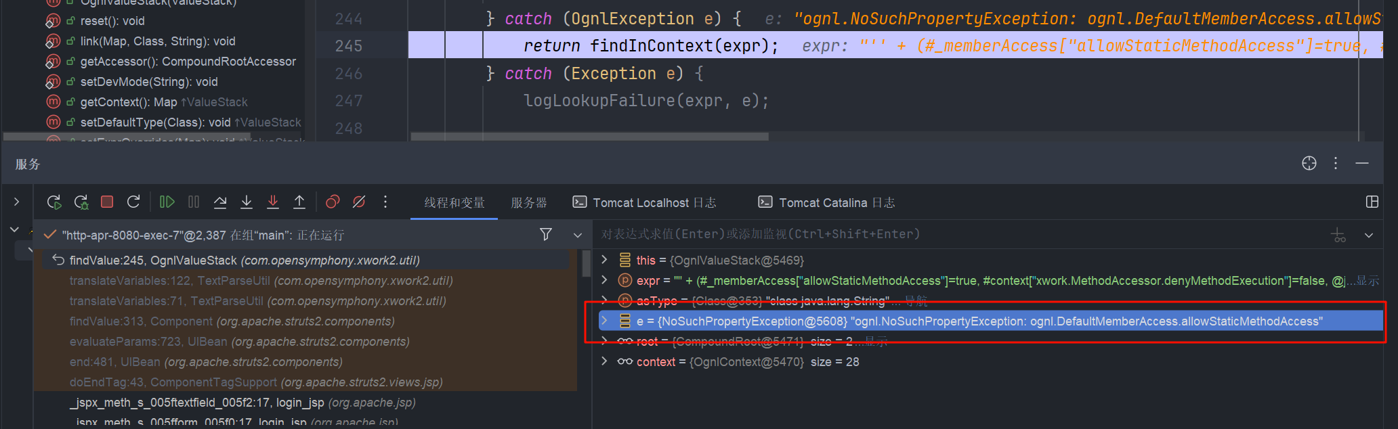
Task: Open Tomcat Localhost 日志 tab
Action: click(644, 203)
